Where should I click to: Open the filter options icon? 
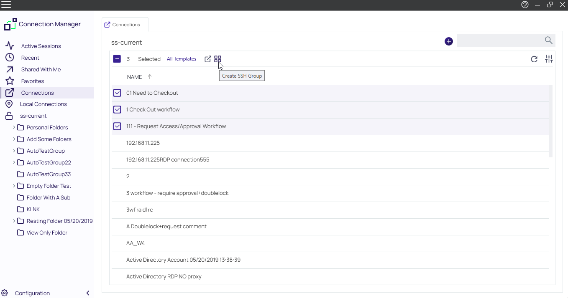coord(549,59)
